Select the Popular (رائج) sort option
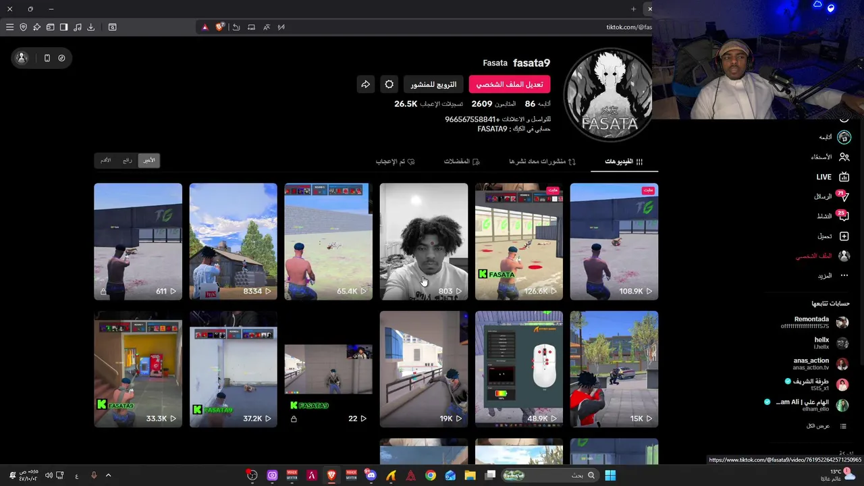The height and width of the screenshot is (486, 864). point(128,161)
